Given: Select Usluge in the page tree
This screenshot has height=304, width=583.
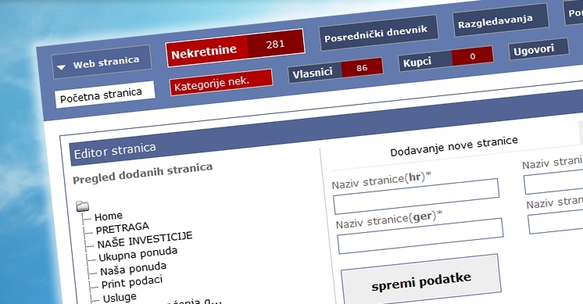Looking at the screenshot, I should 120,297.
